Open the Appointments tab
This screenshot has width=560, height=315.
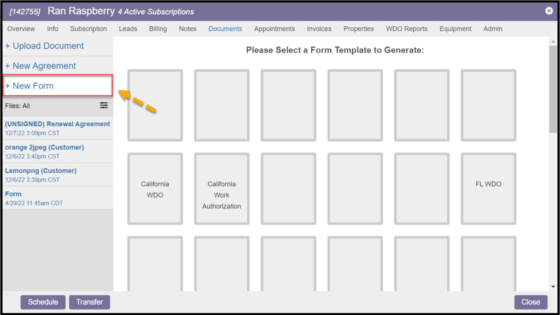275,29
